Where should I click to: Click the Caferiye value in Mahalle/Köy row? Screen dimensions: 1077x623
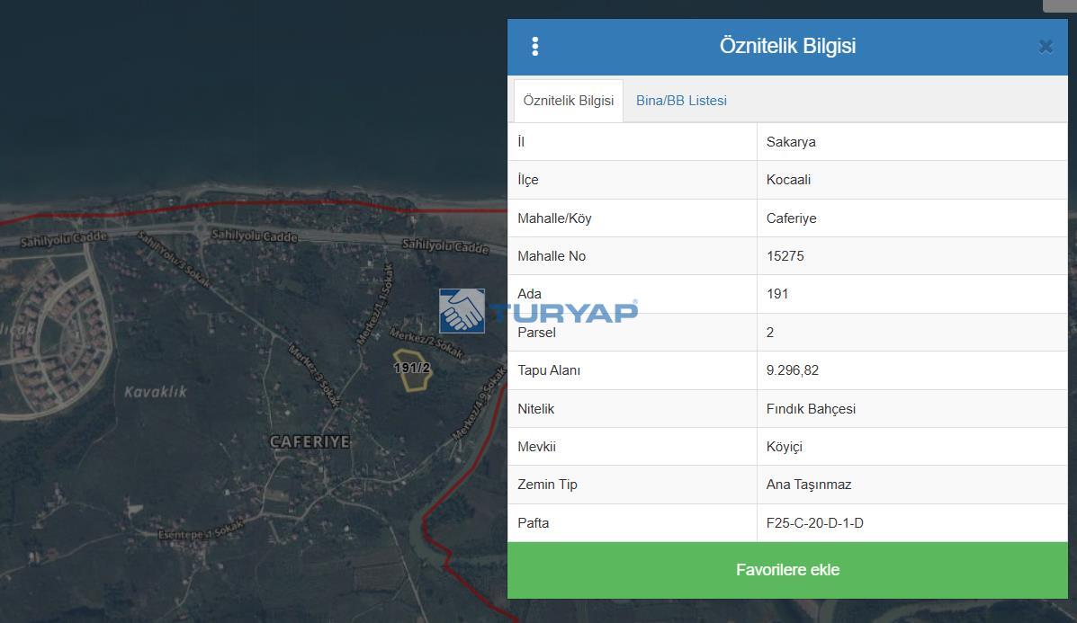pyautogui.click(x=791, y=218)
